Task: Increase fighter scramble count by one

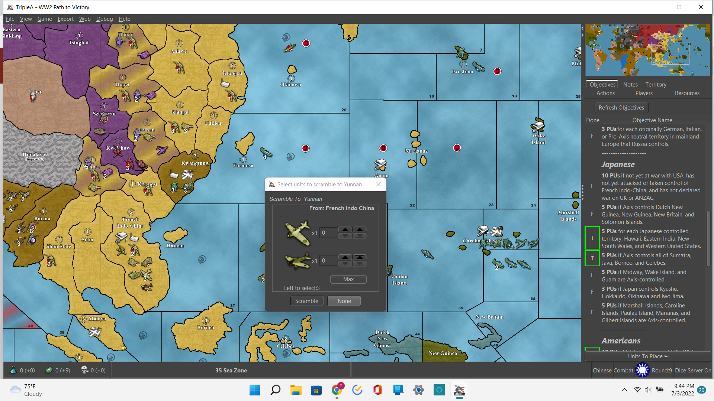Action: 345,229
